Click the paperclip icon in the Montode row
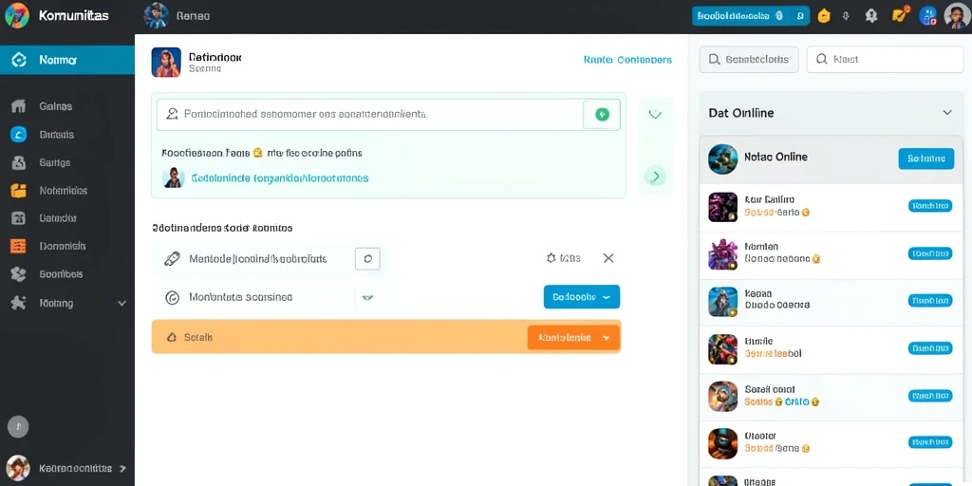Viewport: 972px width, 486px height. pos(172,258)
